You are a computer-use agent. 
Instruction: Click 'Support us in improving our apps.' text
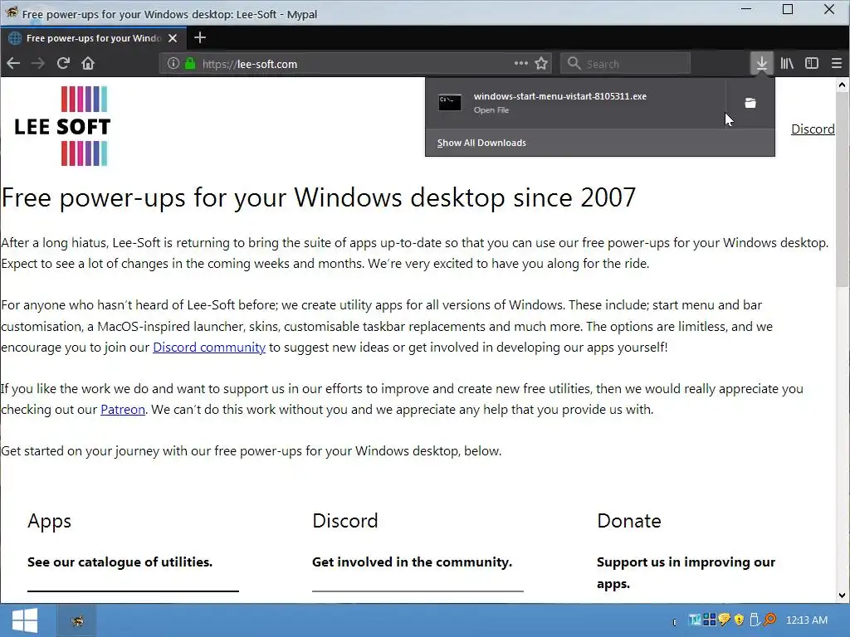[686, 572]
